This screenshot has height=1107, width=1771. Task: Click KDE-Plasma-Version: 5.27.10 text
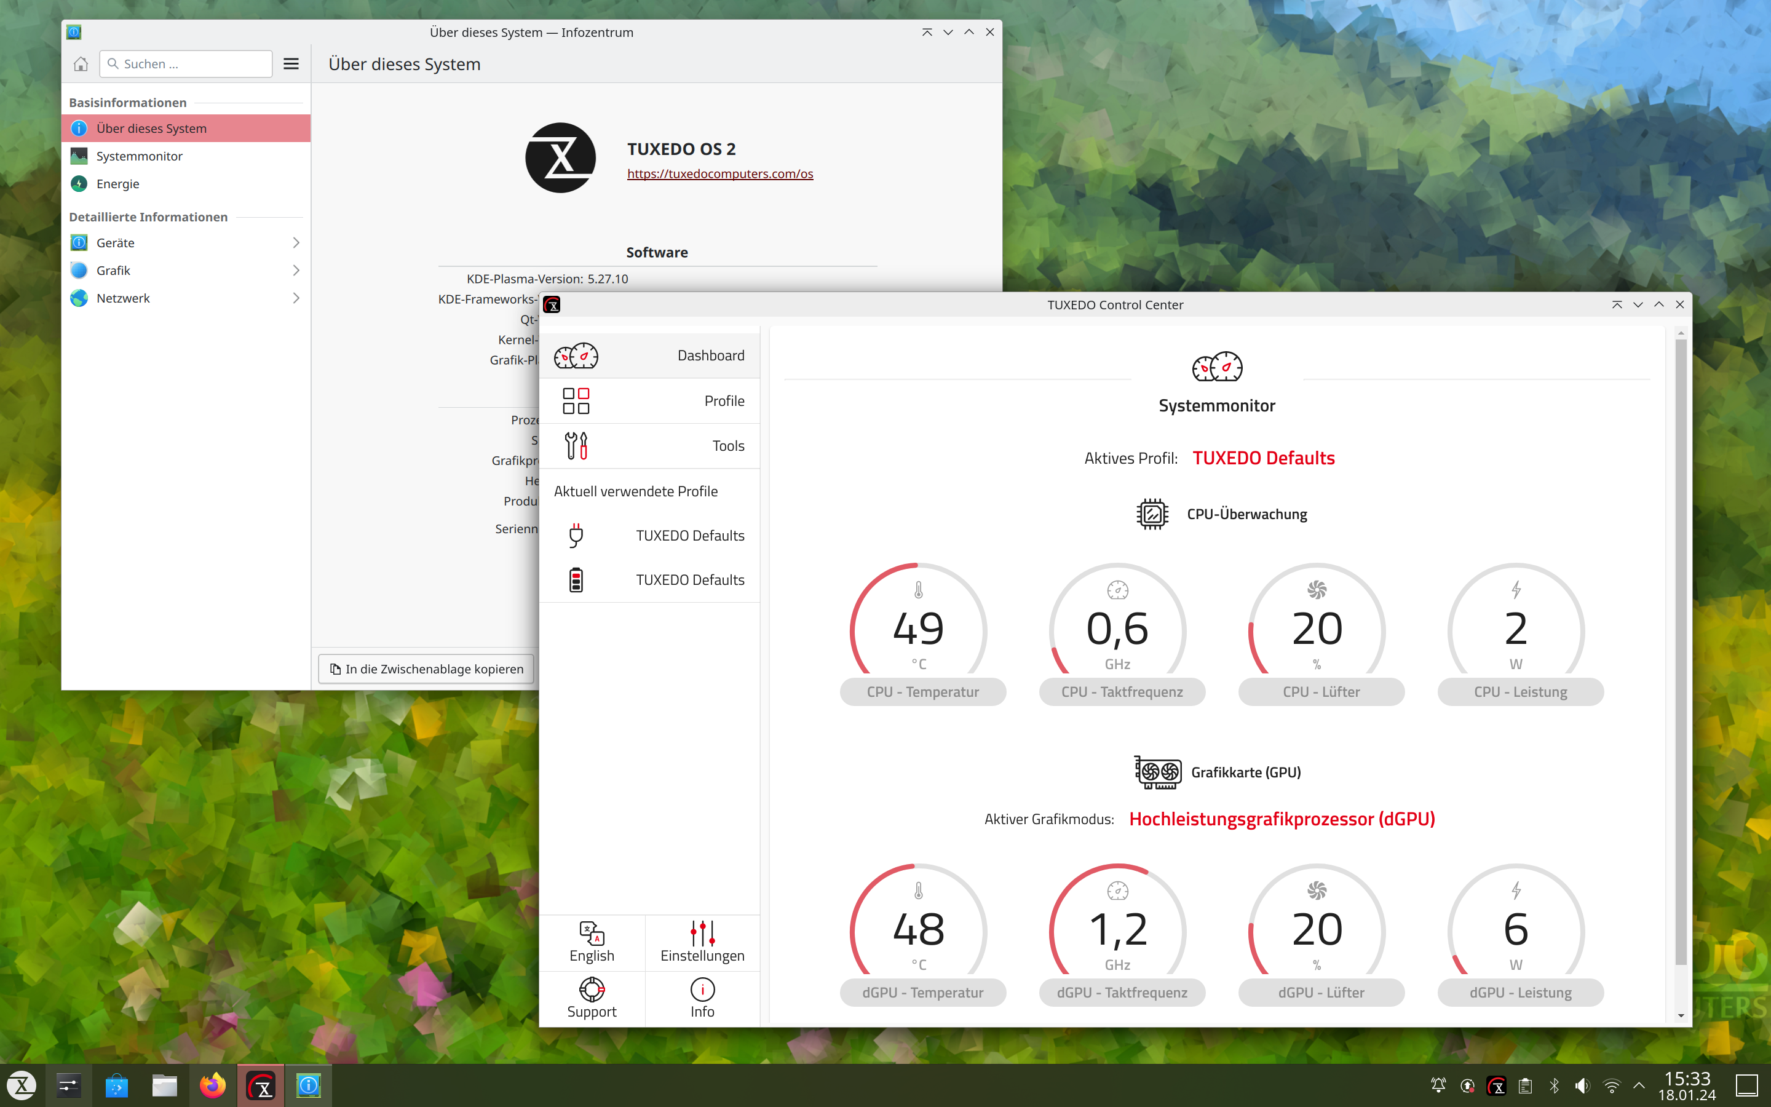point(547,279)
